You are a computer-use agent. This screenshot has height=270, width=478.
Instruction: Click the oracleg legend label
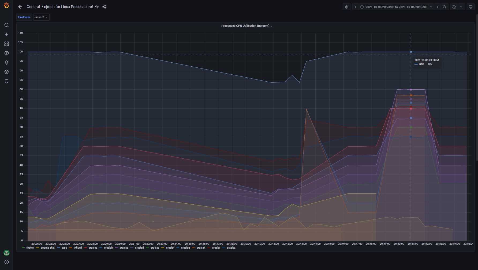tap(185, 248)
